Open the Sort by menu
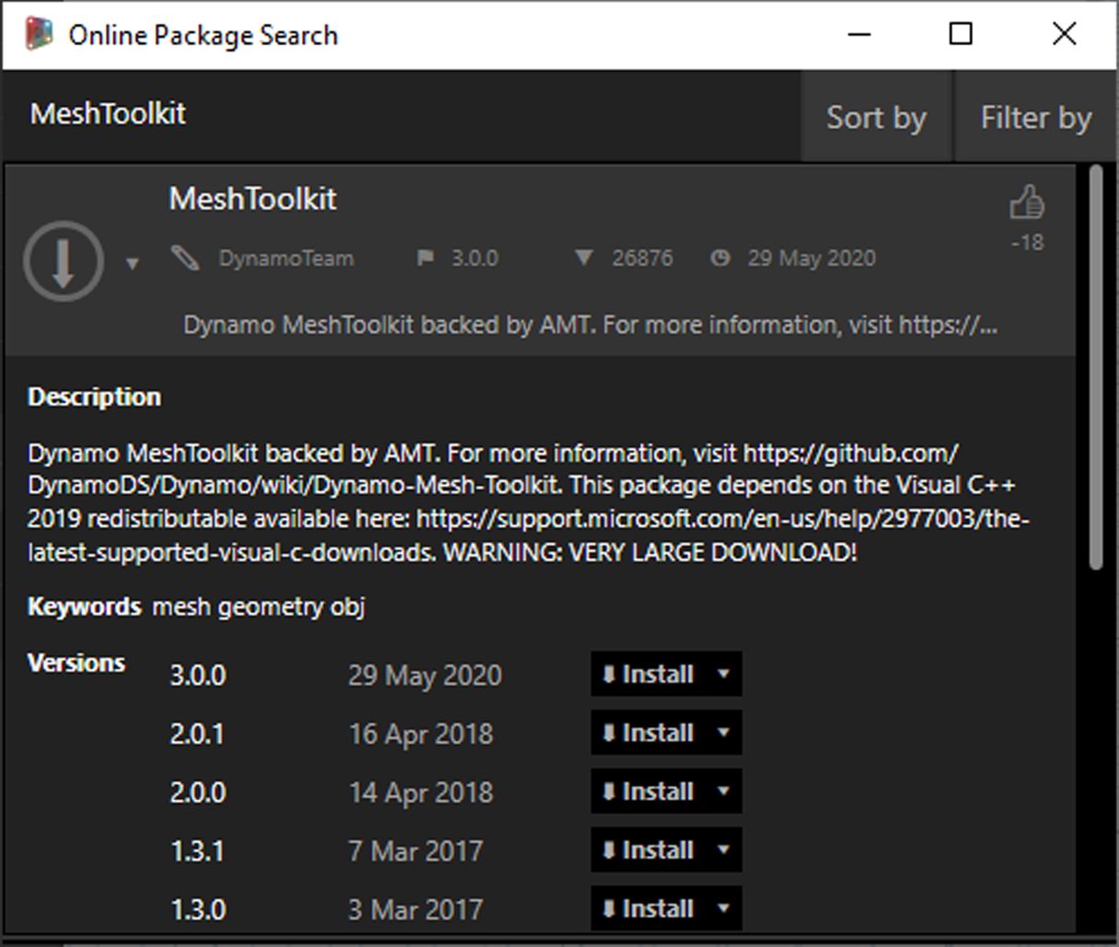The height and width of the screenshot is (947, 1119). coord(875,117)
